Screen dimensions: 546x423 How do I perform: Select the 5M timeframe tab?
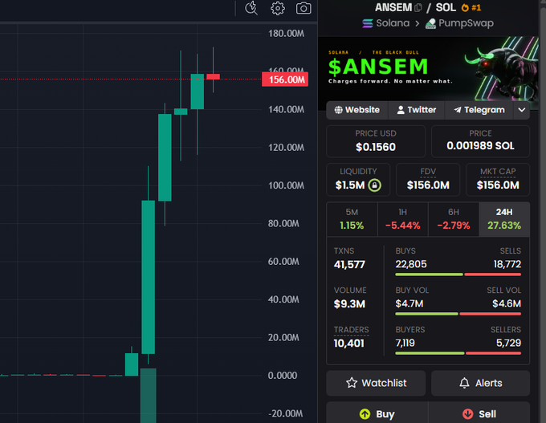tap(352, 219)
